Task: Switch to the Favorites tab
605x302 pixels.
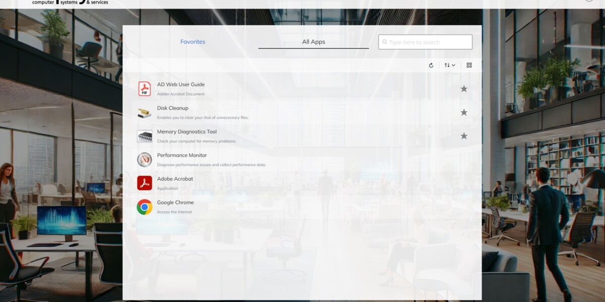Action: click(x=193, y=42)
